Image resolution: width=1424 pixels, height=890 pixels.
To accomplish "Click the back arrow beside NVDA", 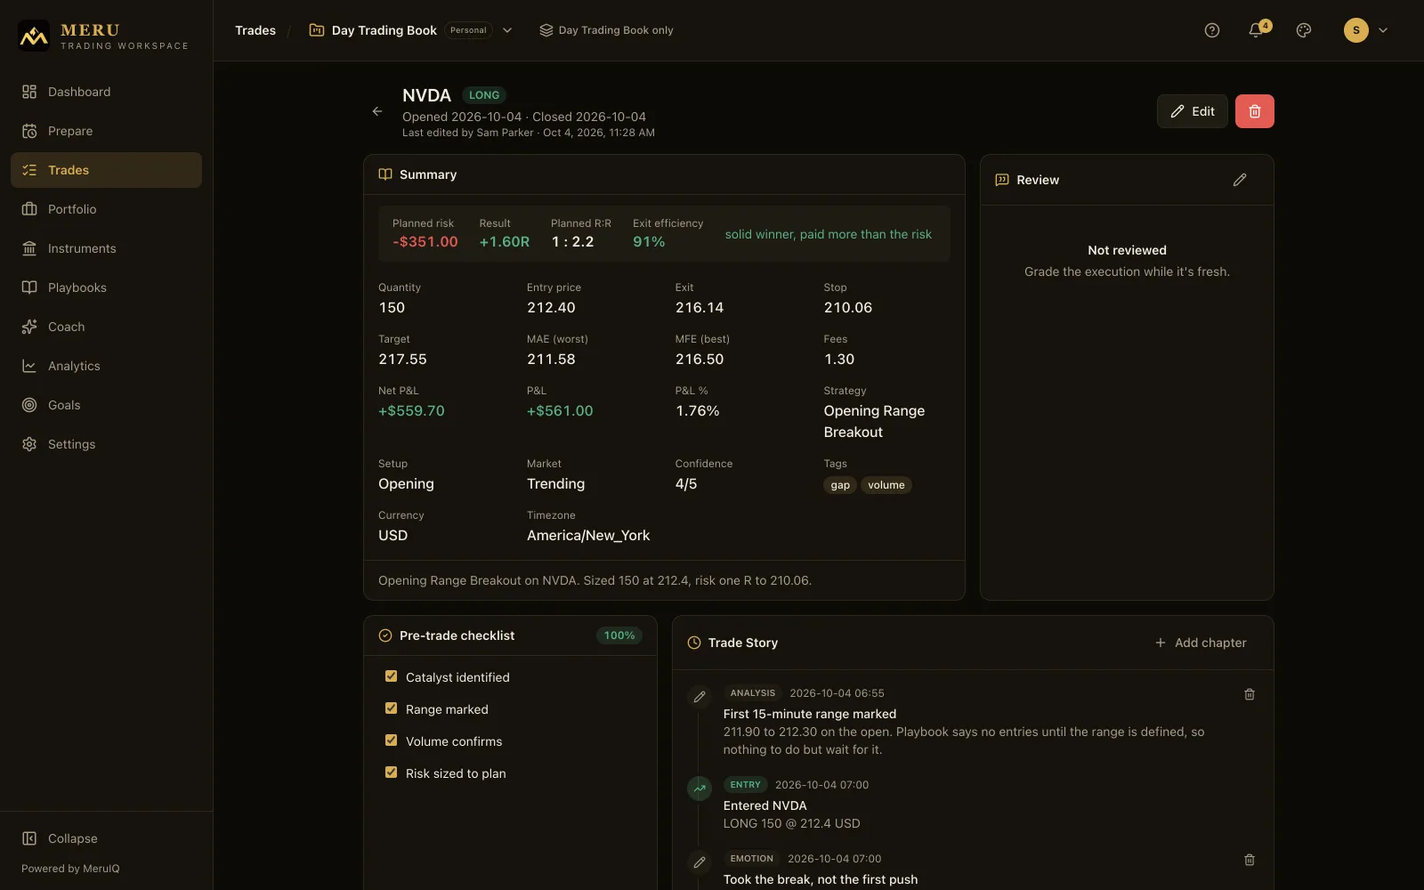I will click(377, 111).
